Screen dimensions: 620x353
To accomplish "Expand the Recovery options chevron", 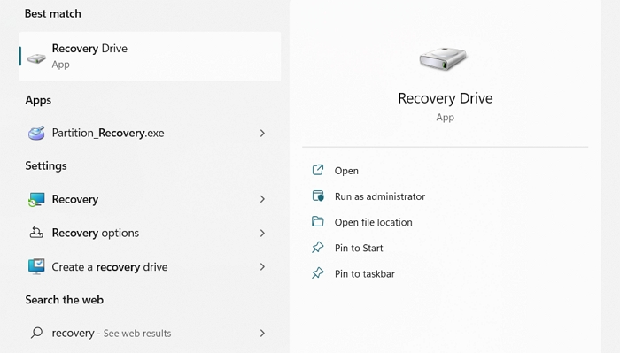I will [262, 233].
